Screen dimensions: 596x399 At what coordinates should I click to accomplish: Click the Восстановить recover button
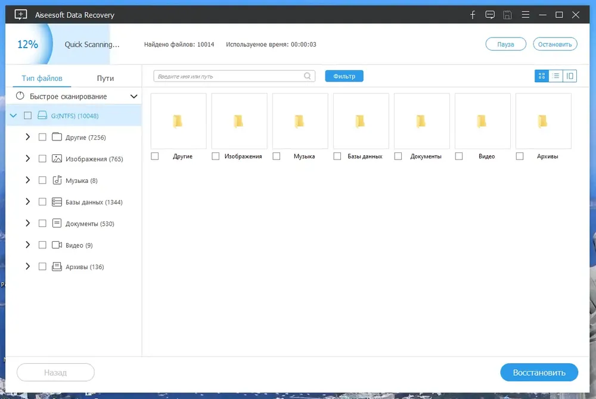(x=539, y=372)
